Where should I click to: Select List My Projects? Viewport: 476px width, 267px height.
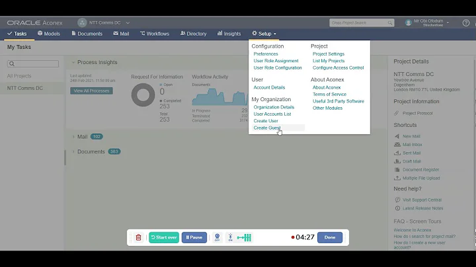click(x=329, y=61)
